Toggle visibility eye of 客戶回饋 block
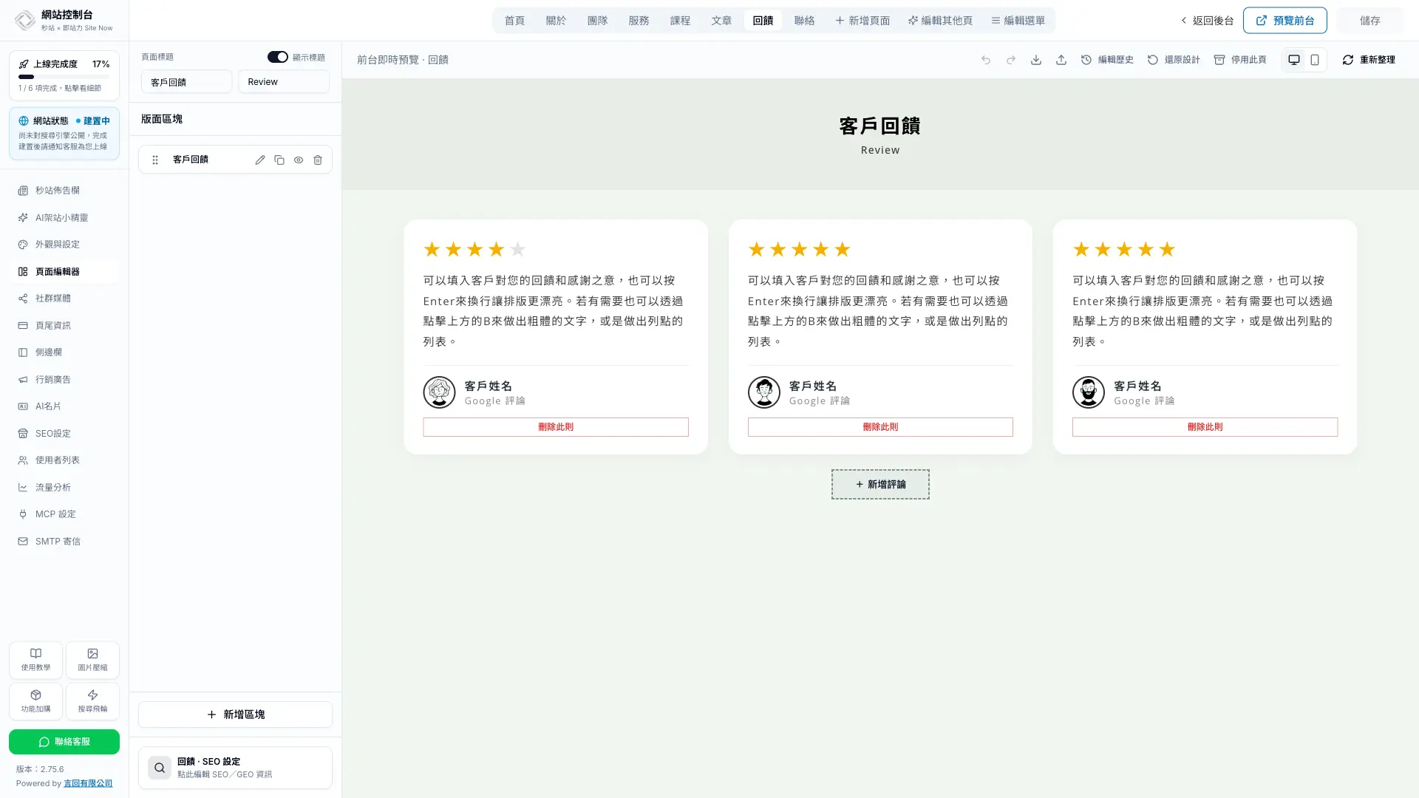 (x=299, y=160)
